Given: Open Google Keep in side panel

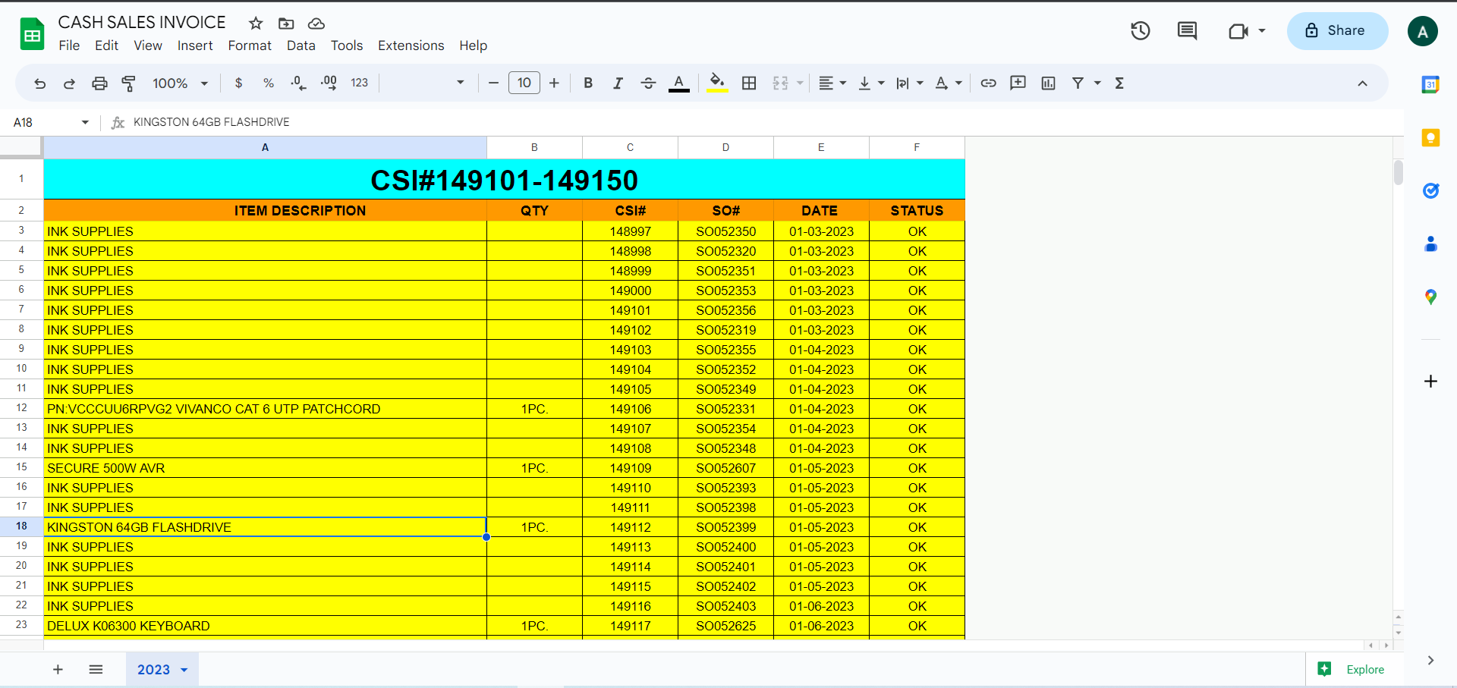Looking at the screenshot, I should point(1430,138).
